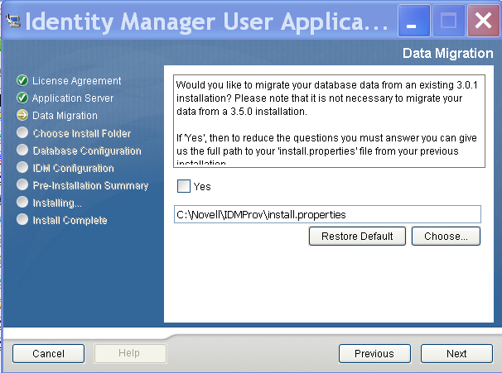The height and width of the screenshot is (373, 502).
Task: Click the Pre-Installation Summary step bullet
Action: pyautogui.click(x=22, y=185)
